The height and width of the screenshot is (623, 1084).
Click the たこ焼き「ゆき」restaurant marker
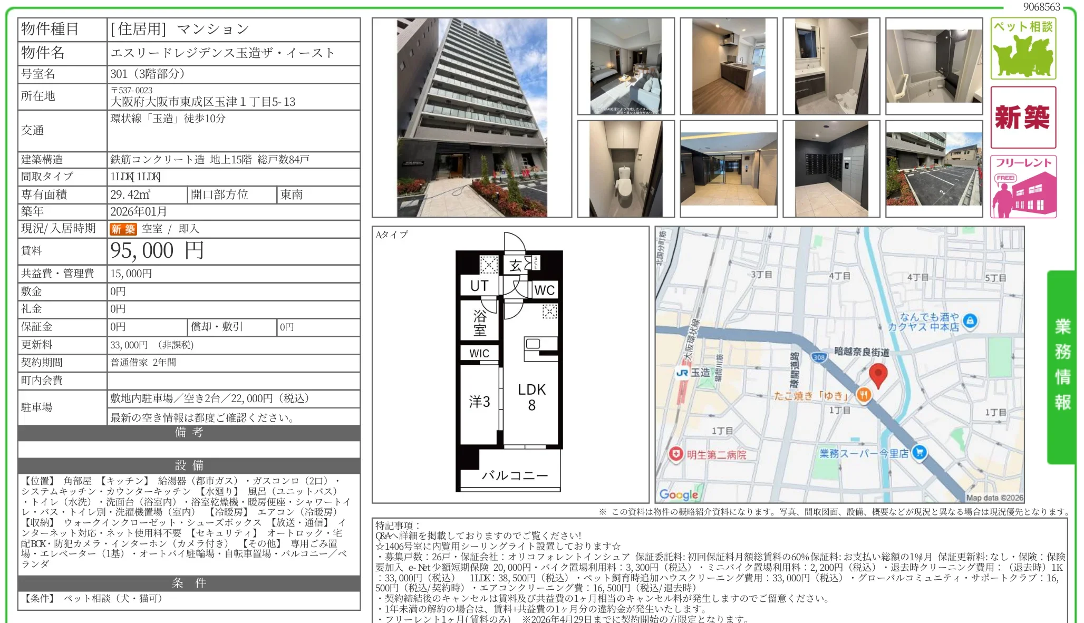click(863, 394)
